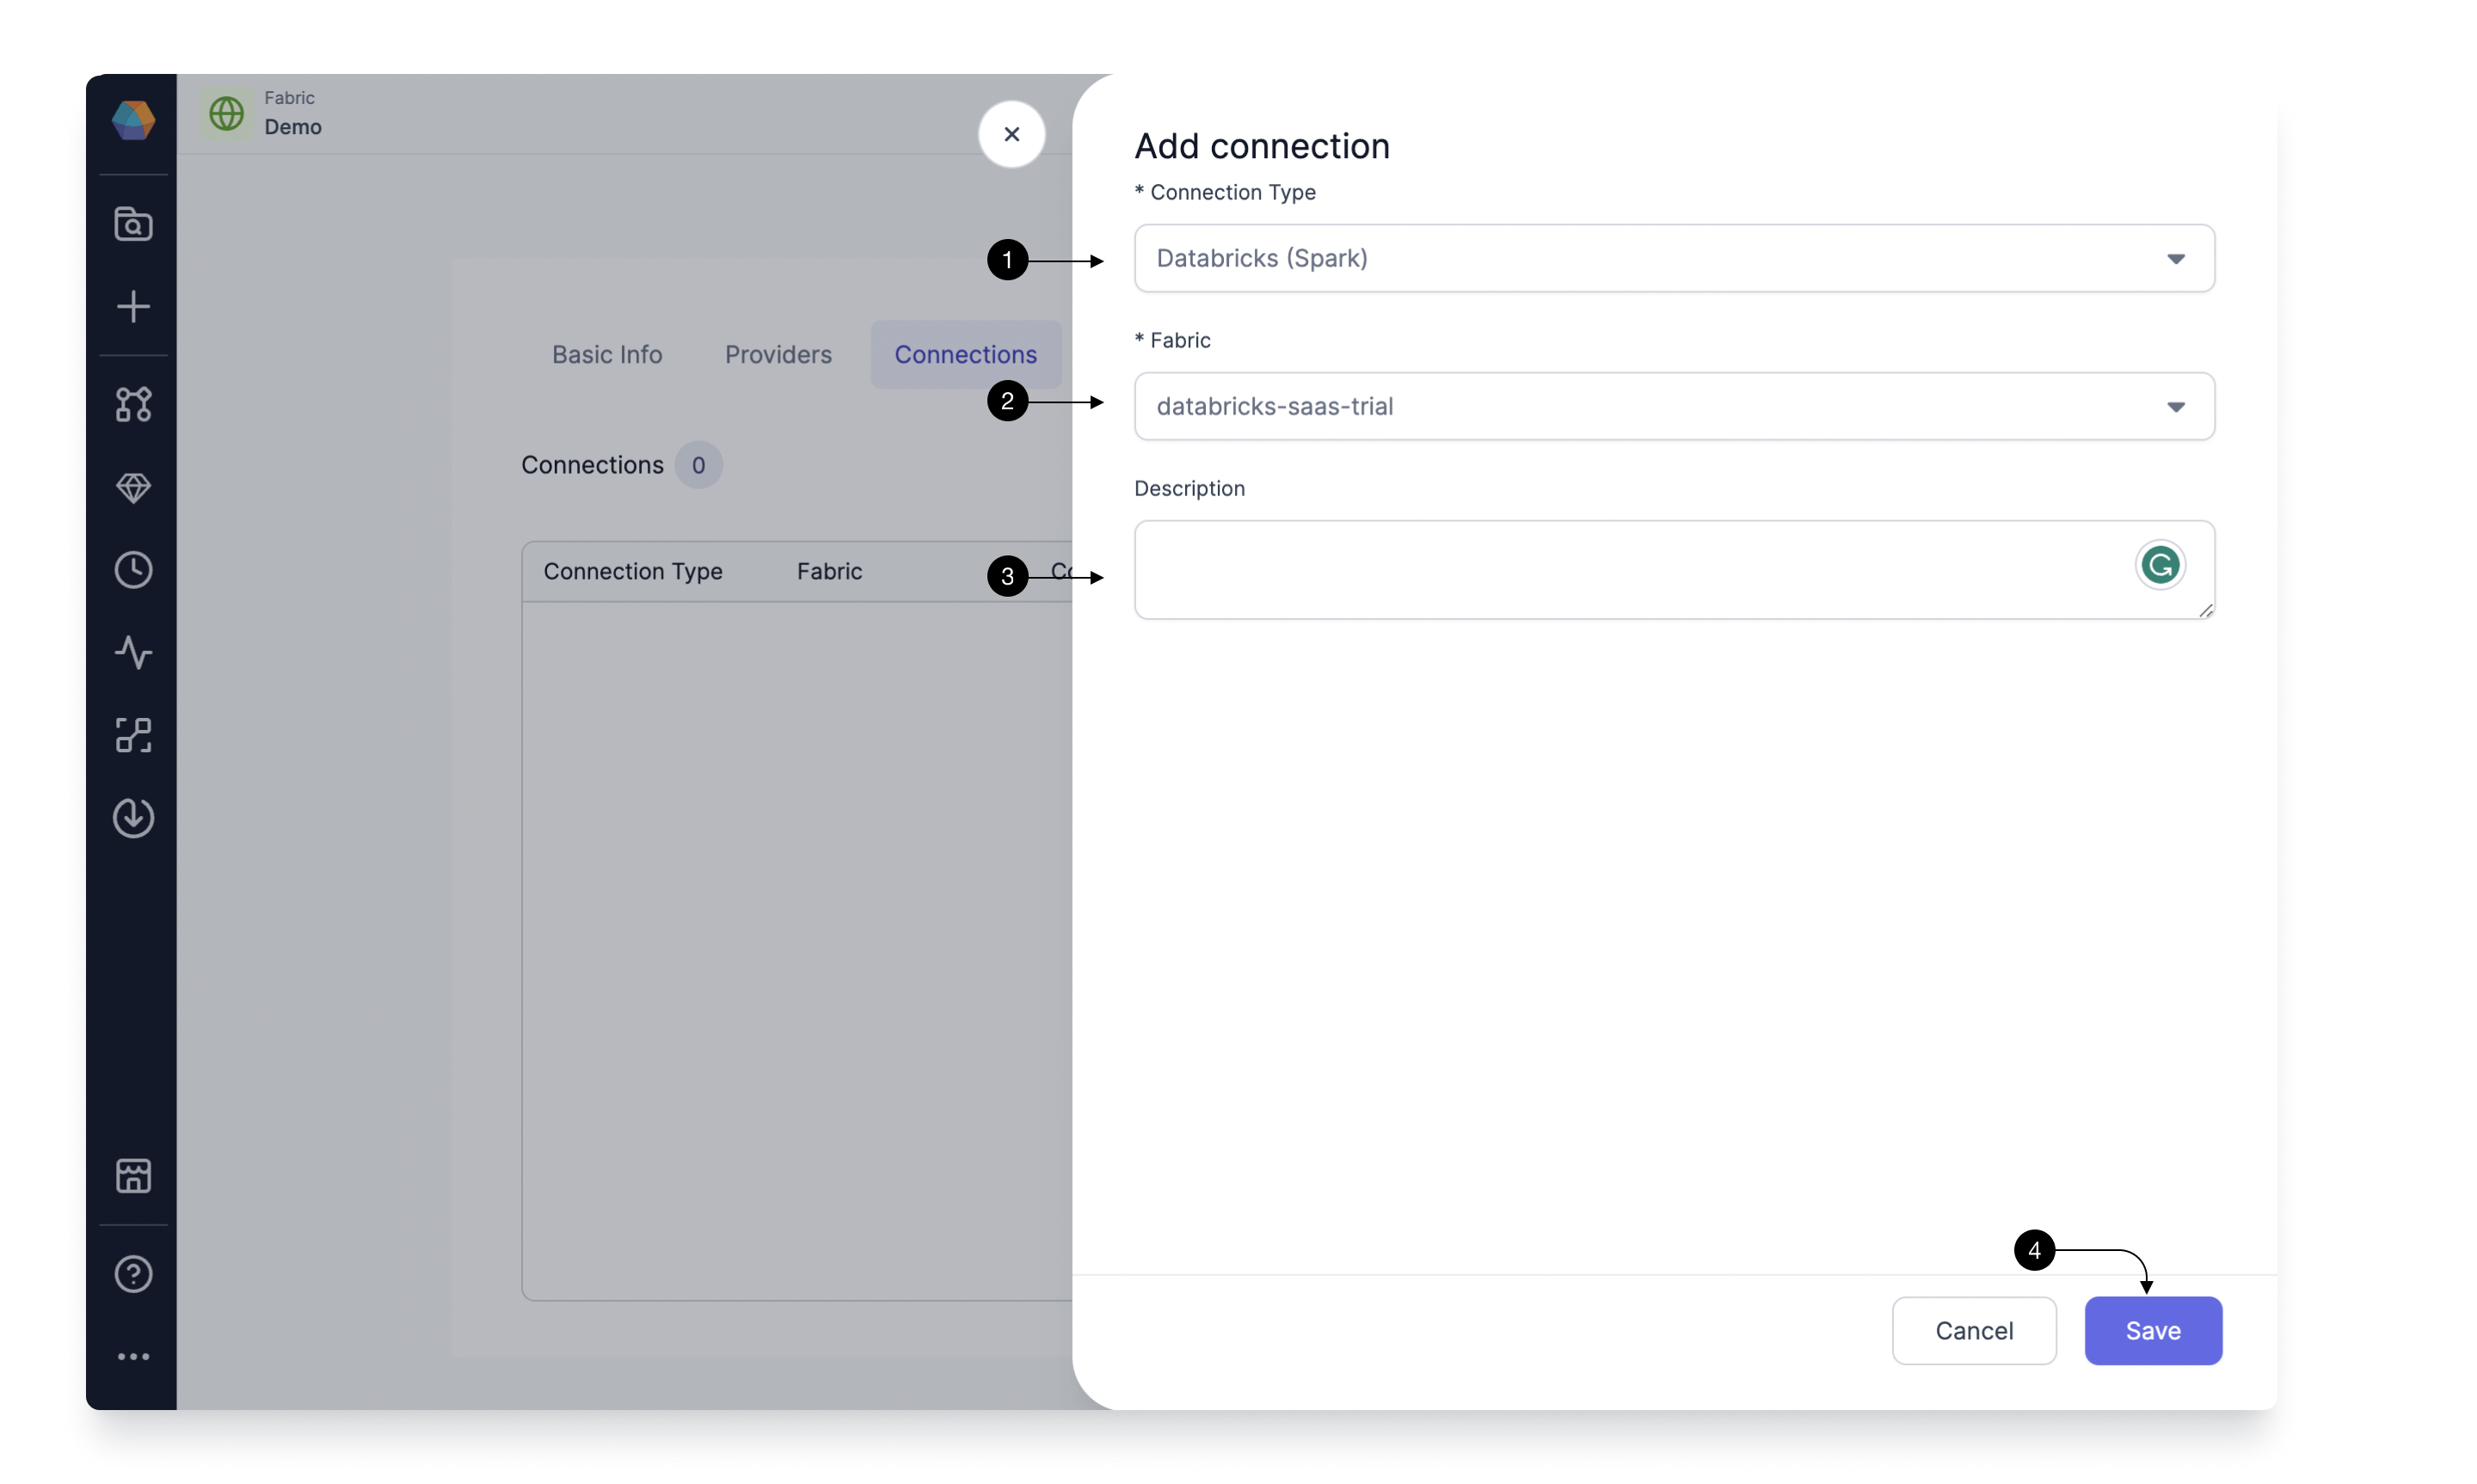2477x1484 pixels.
Task: Expand the Fabric dropdown showing databricks-saas-trial
Action: (1674, 406)
